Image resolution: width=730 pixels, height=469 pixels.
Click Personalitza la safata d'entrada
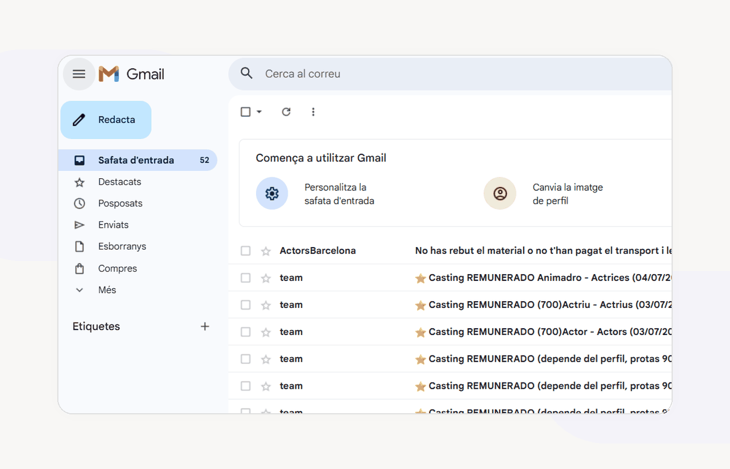[x=339, y=194]
